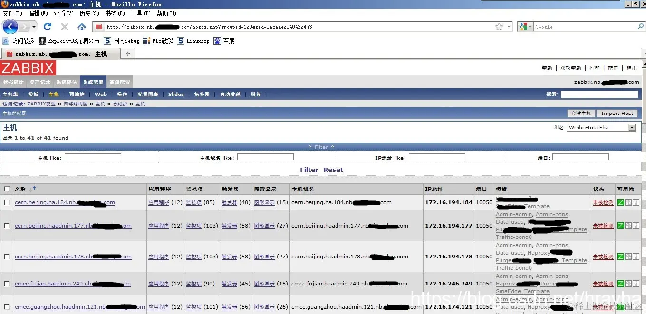
Task: Click the IP地址 like filter field
Action: coord(437,157)
